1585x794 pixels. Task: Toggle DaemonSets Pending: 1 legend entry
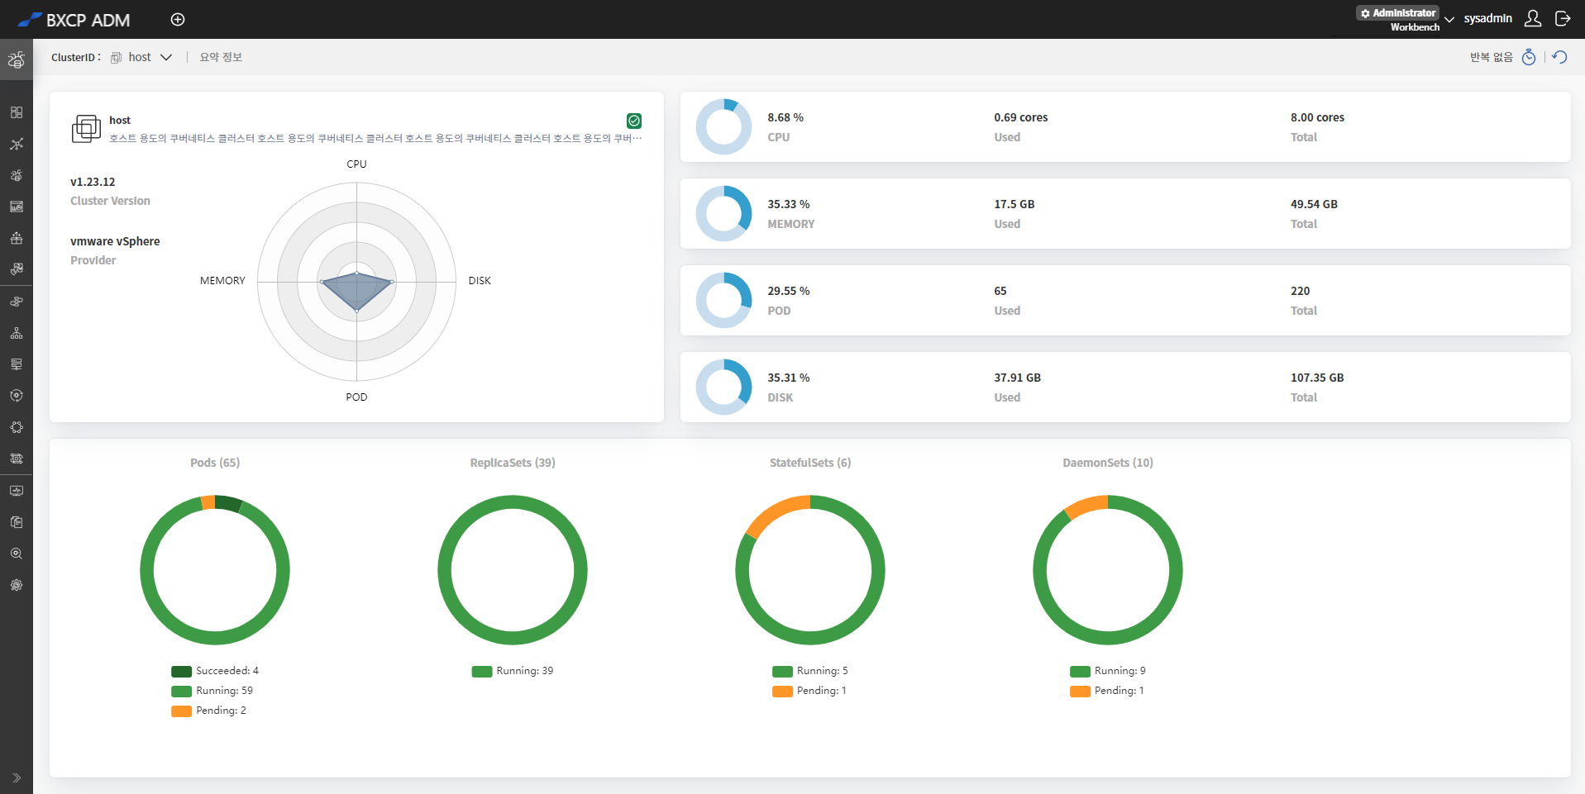1107,691
